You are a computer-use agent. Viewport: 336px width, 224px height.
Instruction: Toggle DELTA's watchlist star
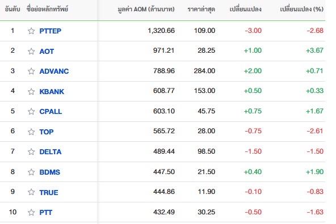[x=31, y=151]
